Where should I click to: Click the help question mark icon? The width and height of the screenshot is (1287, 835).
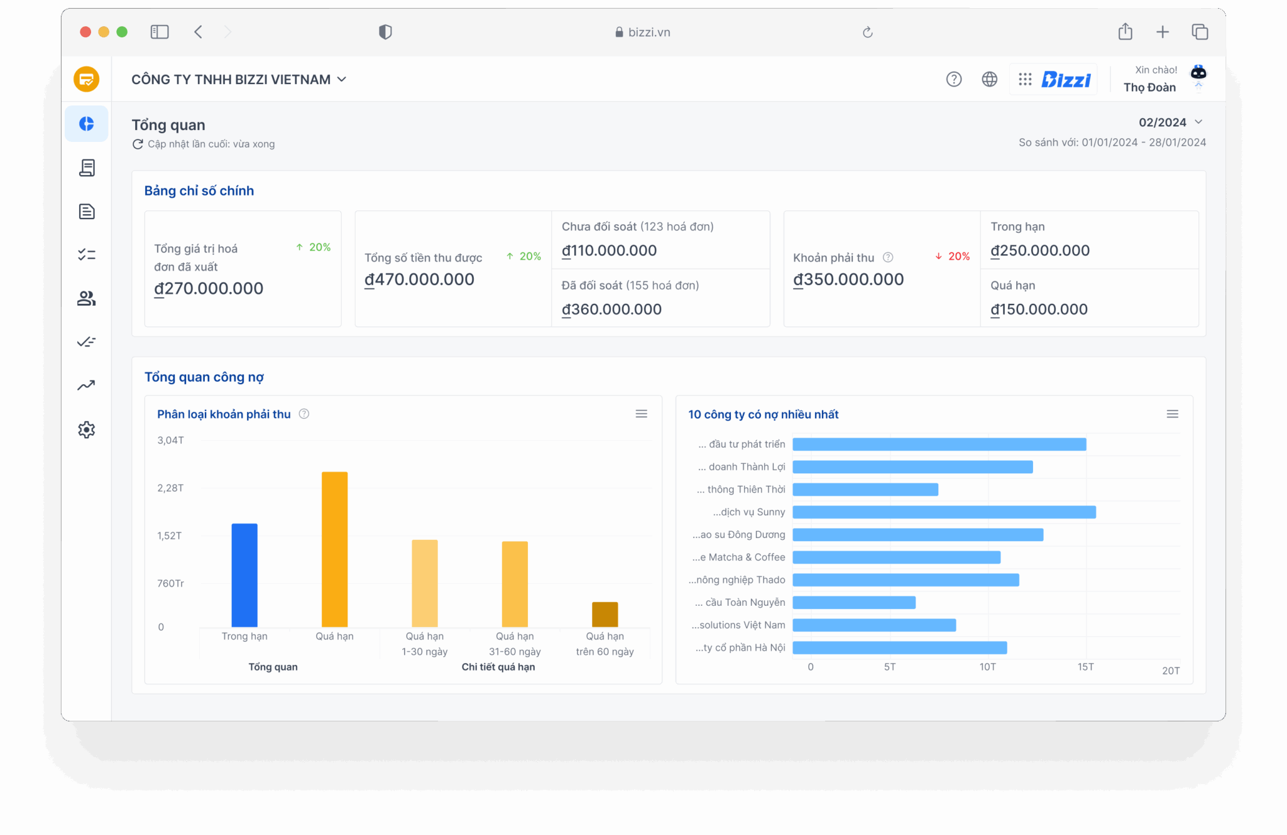[x=953, y=79]
